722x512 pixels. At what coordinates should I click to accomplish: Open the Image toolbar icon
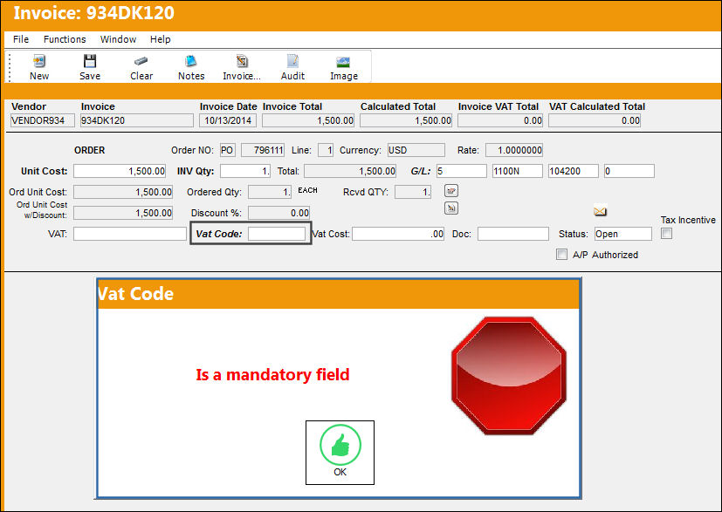coord(343,62)
